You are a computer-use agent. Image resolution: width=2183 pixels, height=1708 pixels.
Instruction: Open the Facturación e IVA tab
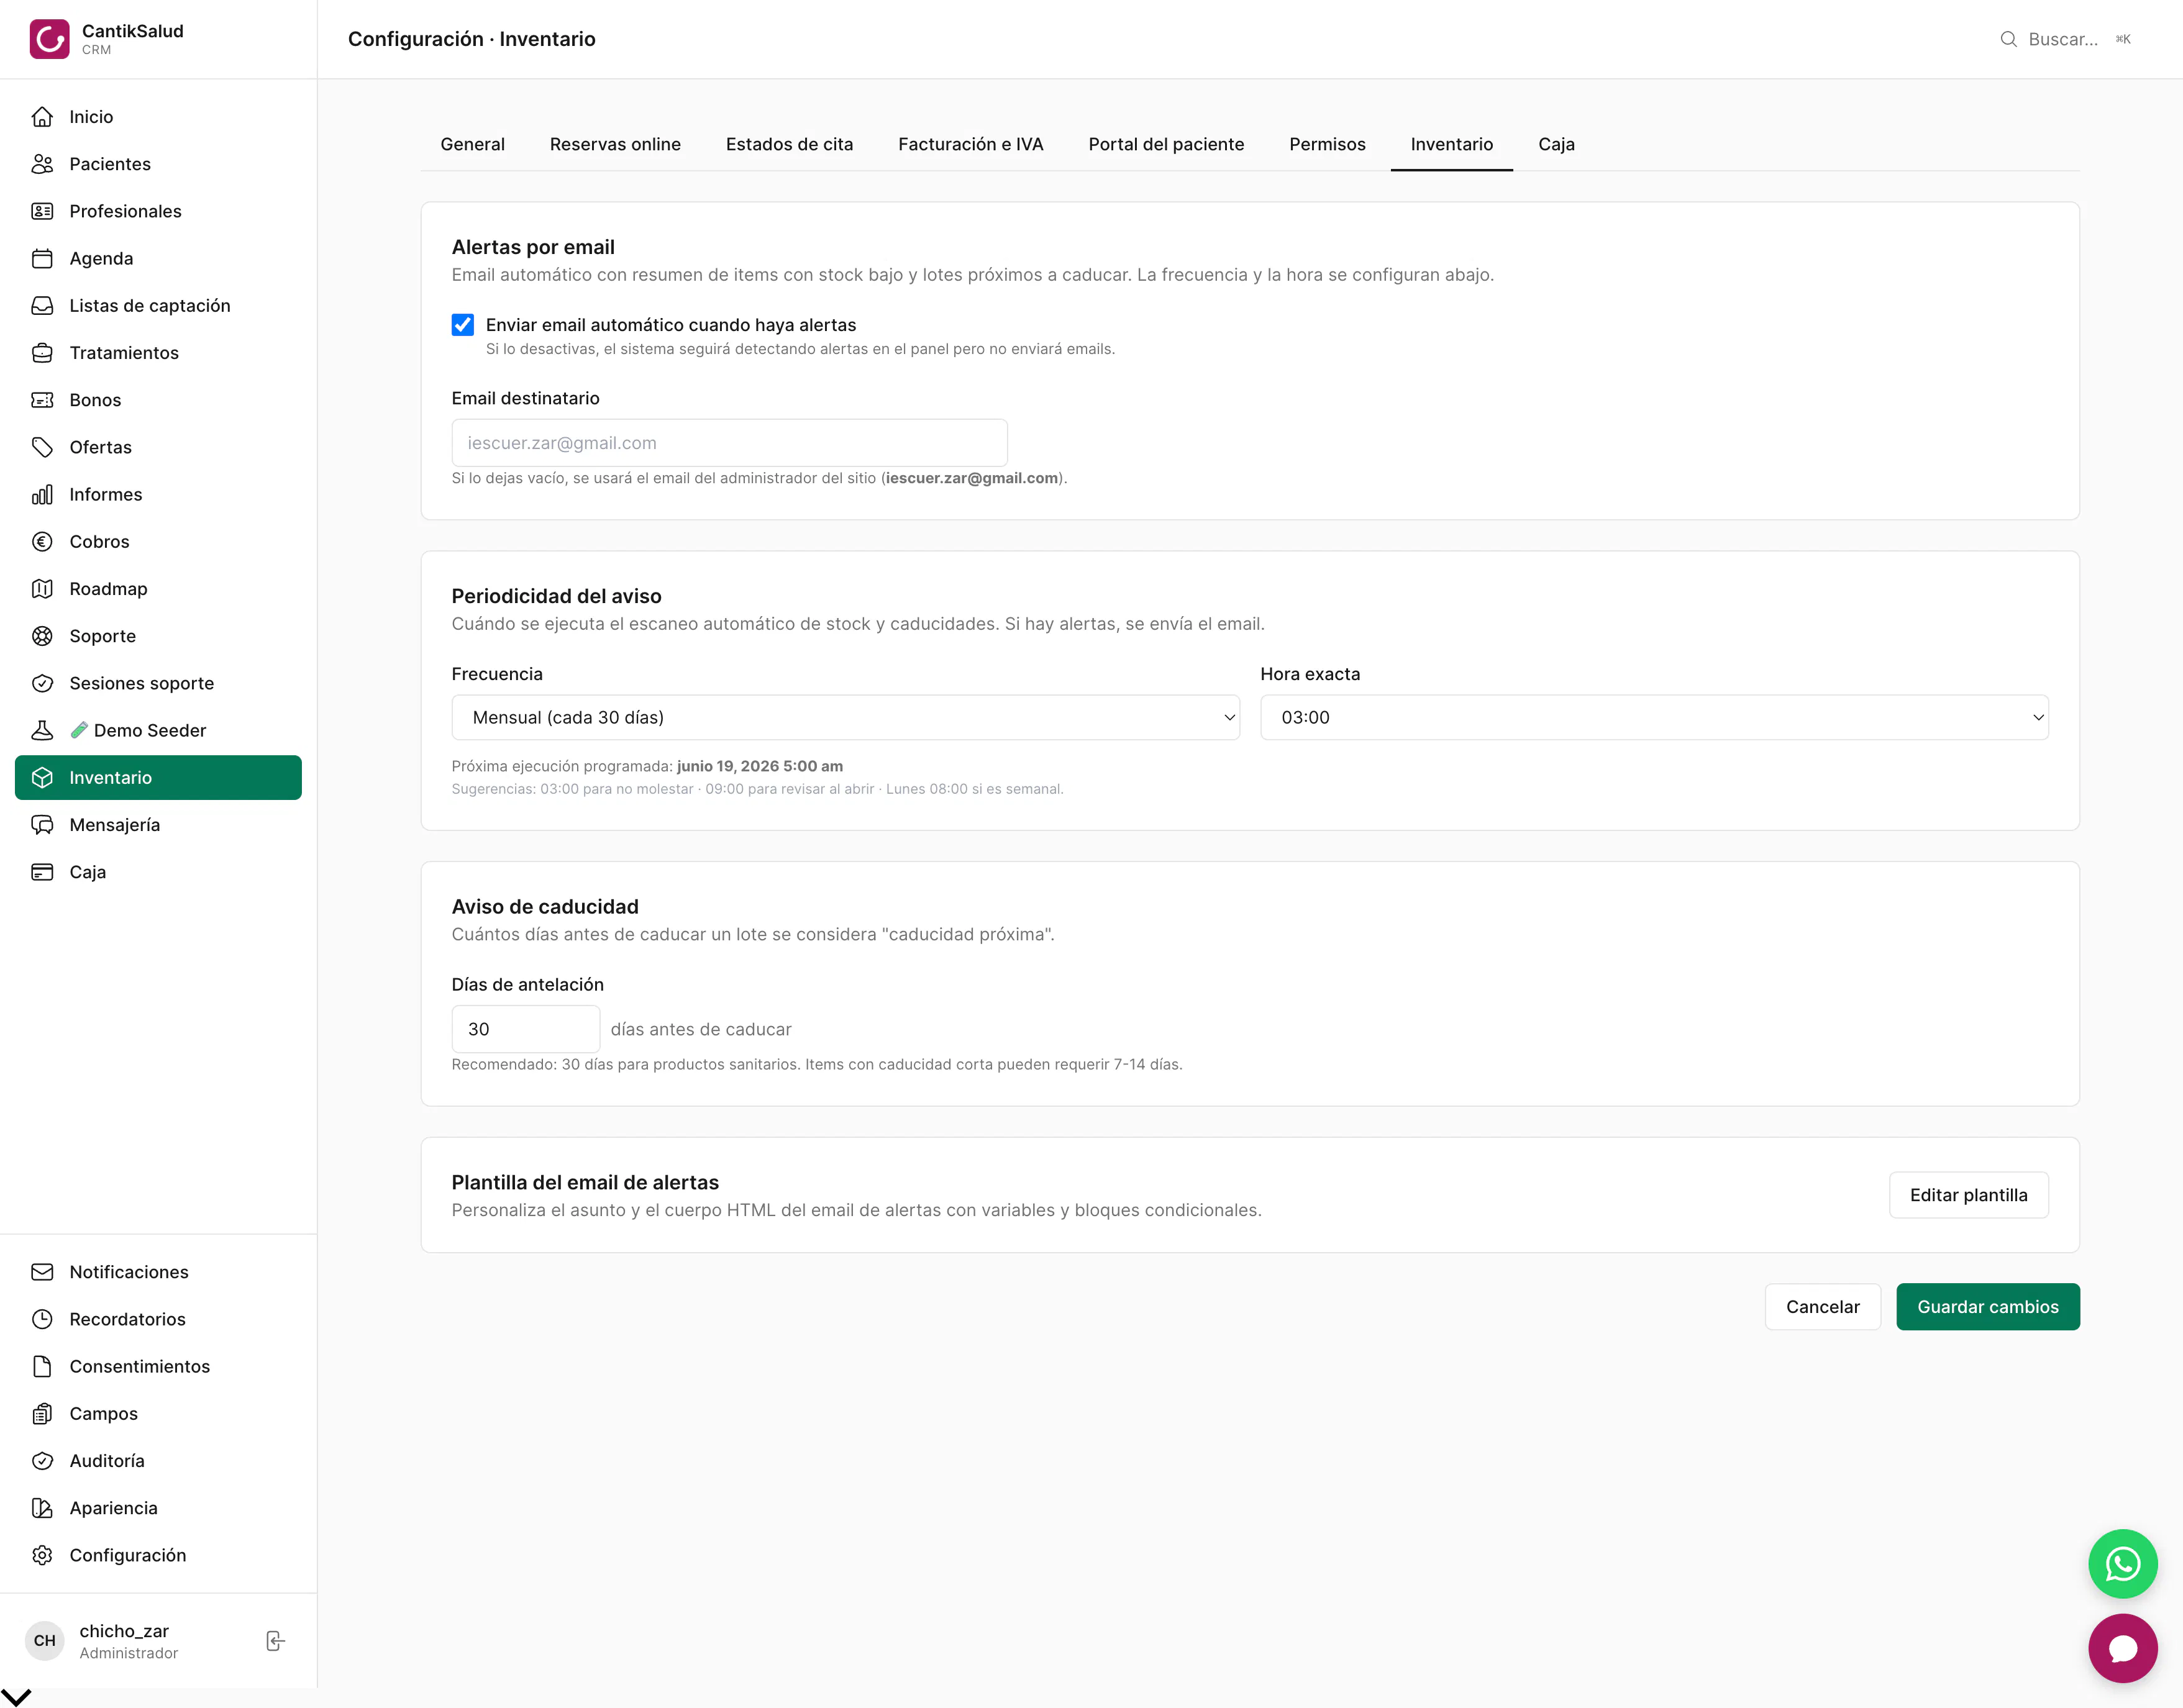coord(970,144)
